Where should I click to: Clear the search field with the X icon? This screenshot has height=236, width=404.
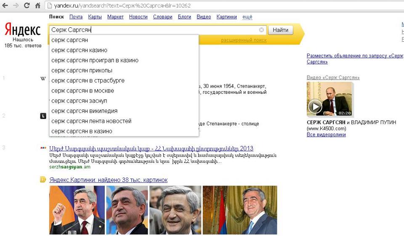pos(261,30)
